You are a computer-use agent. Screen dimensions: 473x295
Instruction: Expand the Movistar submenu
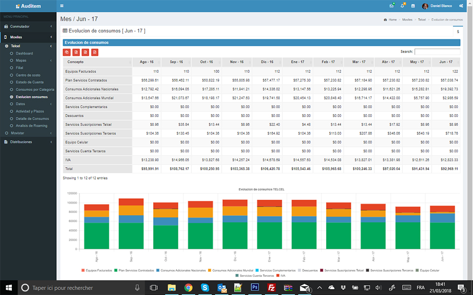(28, 133)
